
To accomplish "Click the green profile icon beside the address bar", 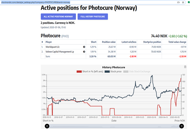I will click(189, 2).
